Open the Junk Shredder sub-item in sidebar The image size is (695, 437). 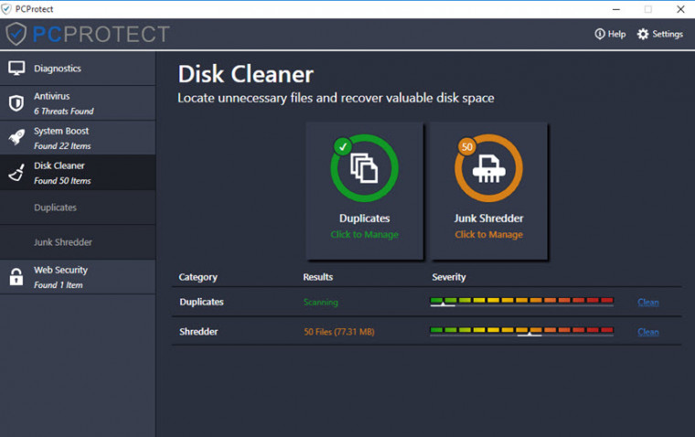(x=78, y=242)
